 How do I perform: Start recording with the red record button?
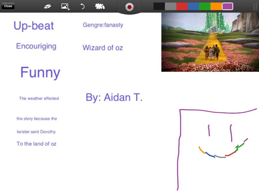tap(129, 7)
